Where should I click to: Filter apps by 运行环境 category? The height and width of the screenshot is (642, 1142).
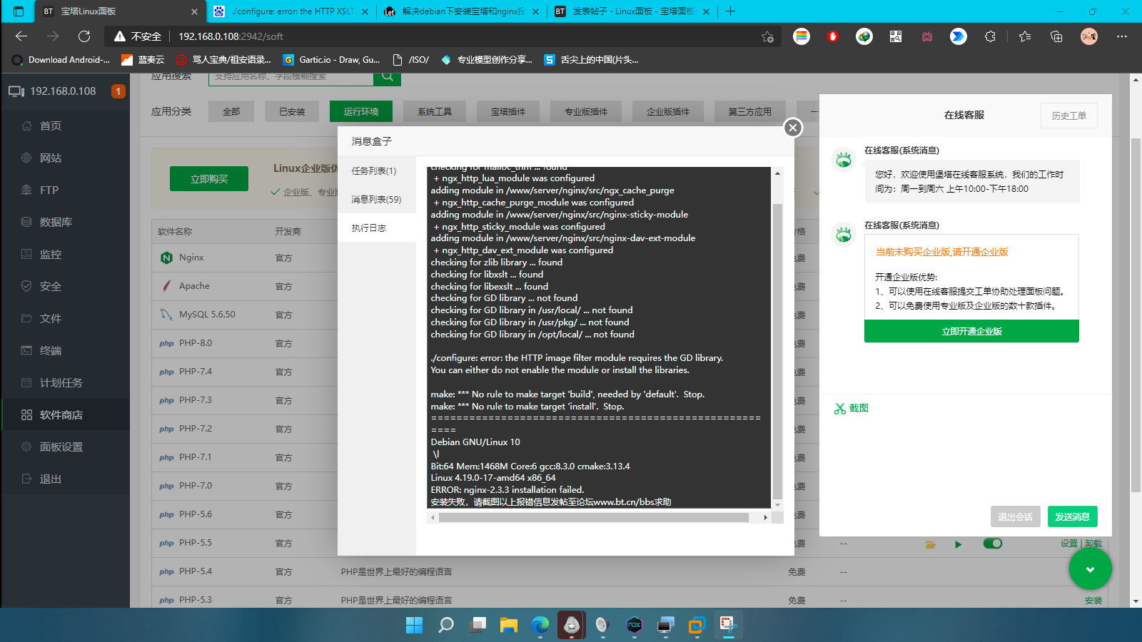361,111
